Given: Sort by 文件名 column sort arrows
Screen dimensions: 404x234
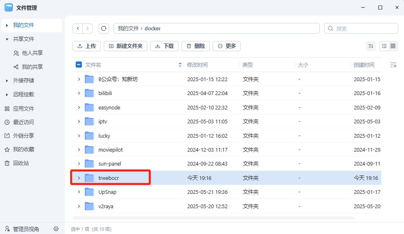Looking at the screenshot, I should coord(180,65).
